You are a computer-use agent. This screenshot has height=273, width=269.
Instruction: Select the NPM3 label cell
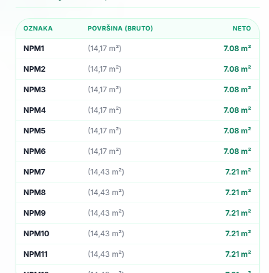[34, 90]
